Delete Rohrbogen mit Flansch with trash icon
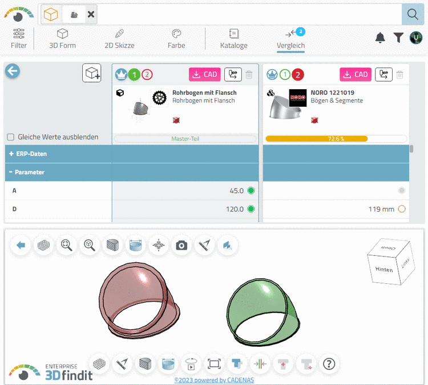This screenshot has width=428, height=385. tap(249, 75)
